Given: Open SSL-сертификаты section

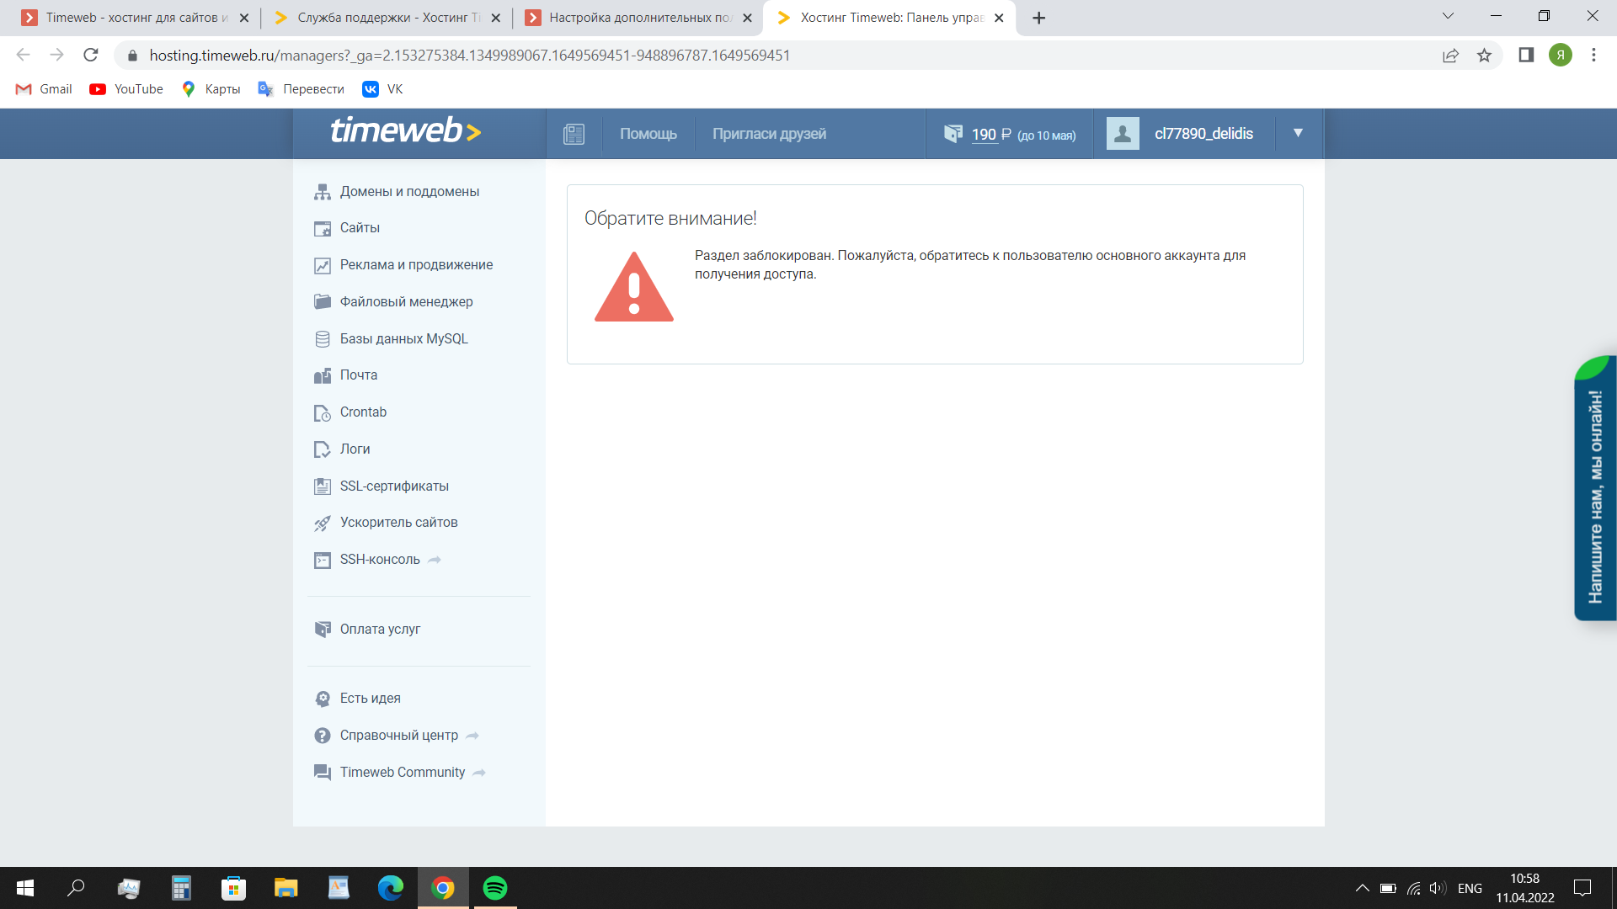Looking at the screenshot, I should [393, 486].
